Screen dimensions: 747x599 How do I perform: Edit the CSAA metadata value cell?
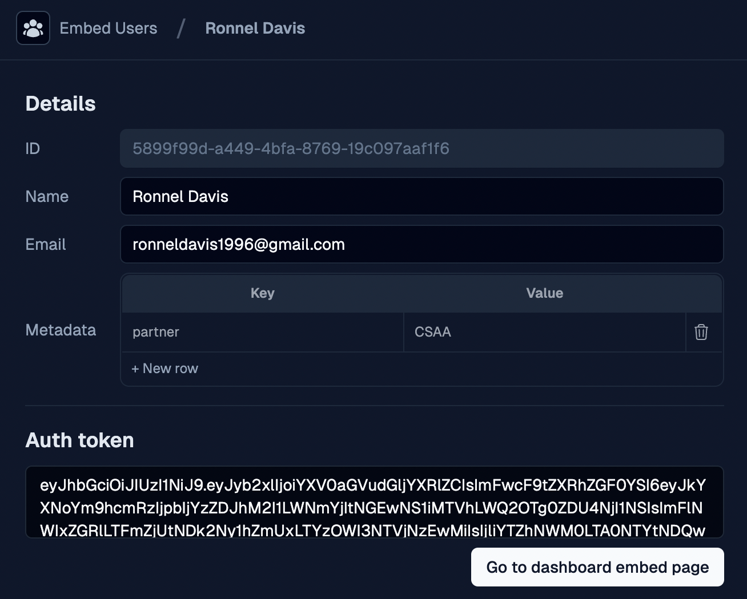pos(544,332)
